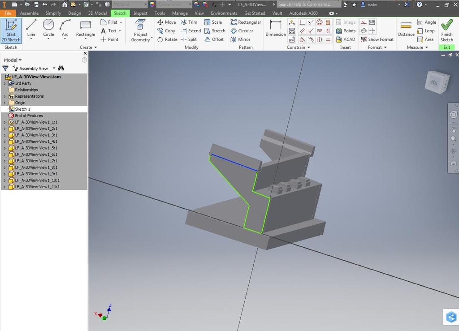
Task: Measure Area
Action: point(425,39)
